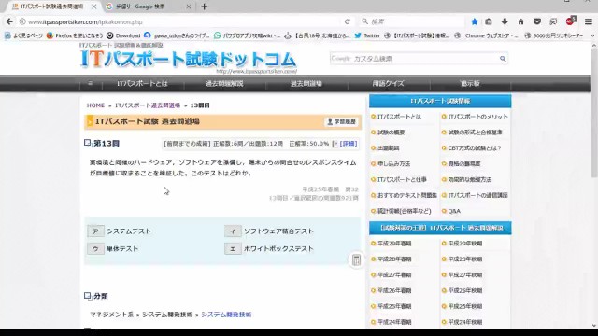Open sidebar link CBT方式の試験とは？
Image resolution: width=598 pixels, height=336 pixels.
(x=475, y=148)
